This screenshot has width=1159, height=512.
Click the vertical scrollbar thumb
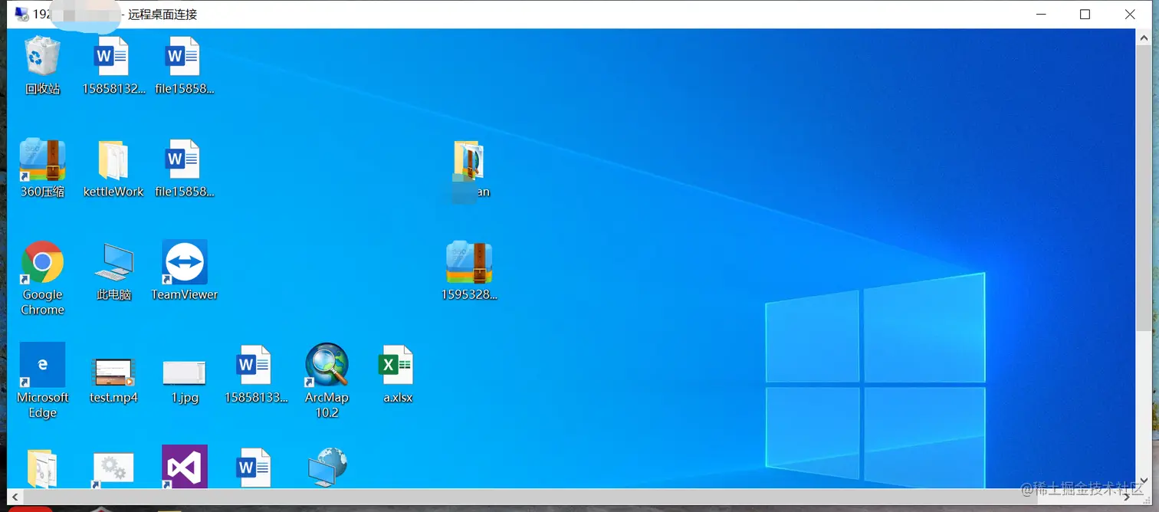pyautogui.click(x=1144, y=188)
